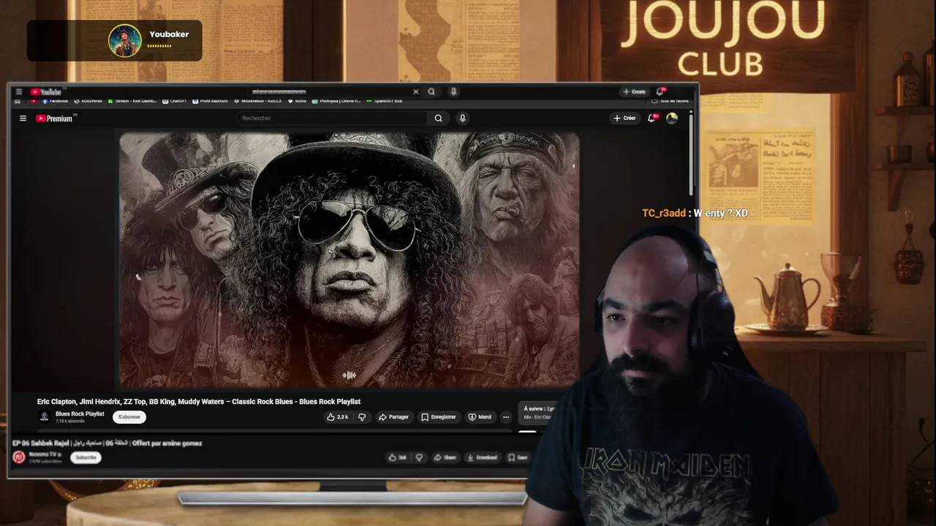Open the three-dot more actions menu
The width and height of the screenshot is (936, 526).
[x=505, y=417]
